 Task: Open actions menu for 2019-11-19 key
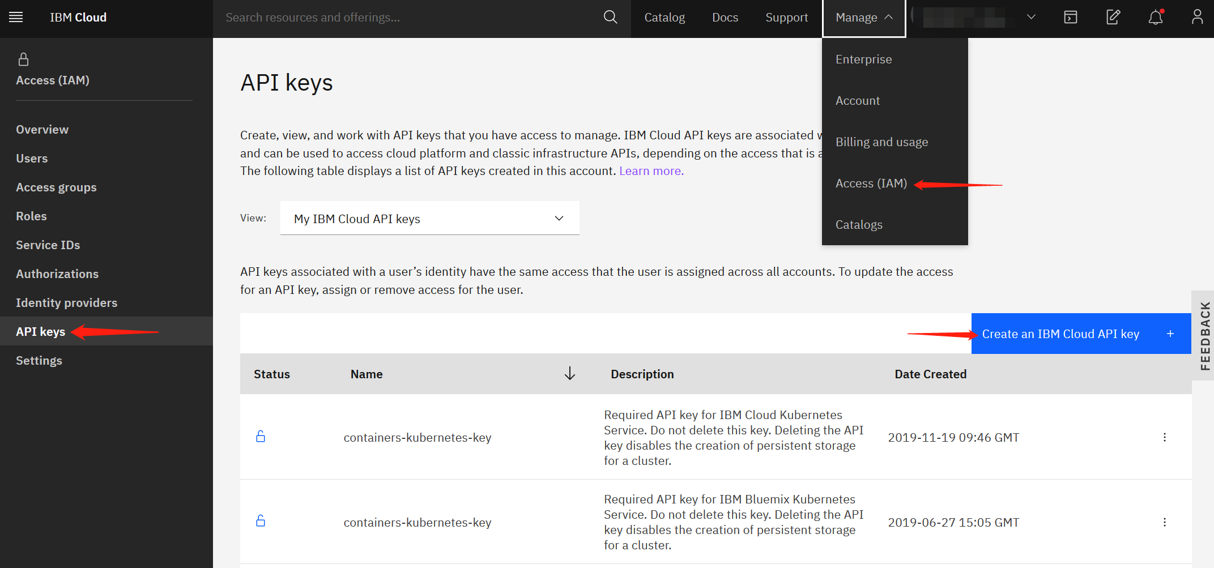tap(1165, 437)
